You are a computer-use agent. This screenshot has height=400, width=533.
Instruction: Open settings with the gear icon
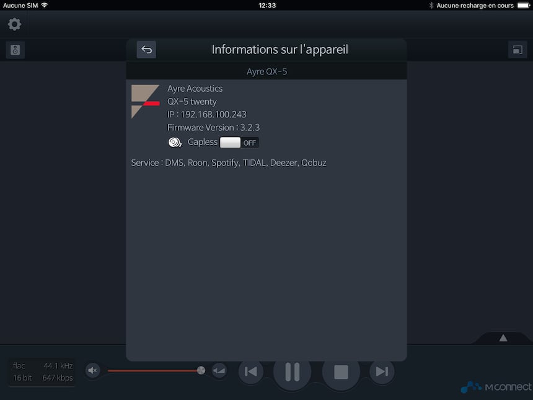coord(14,24)
